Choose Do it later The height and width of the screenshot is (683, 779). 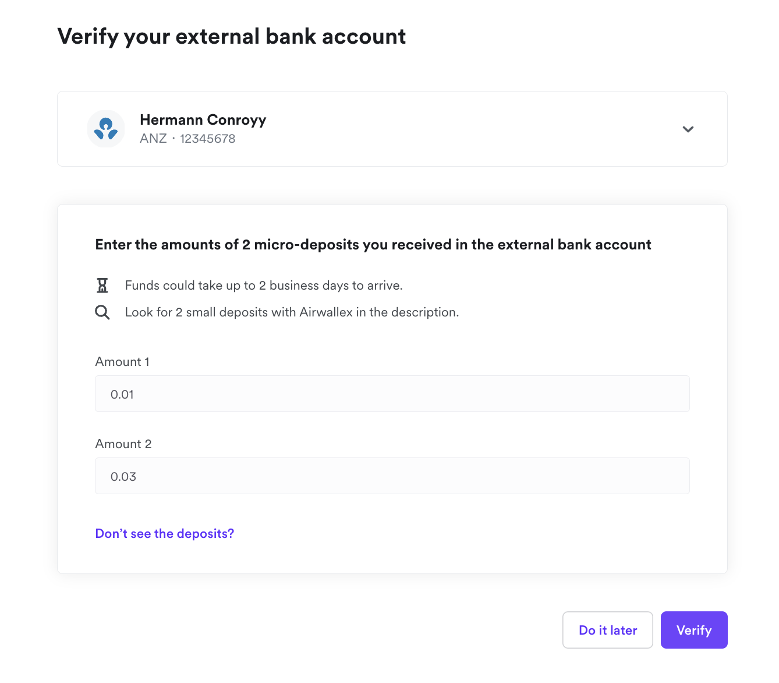[x=607, y=630]
